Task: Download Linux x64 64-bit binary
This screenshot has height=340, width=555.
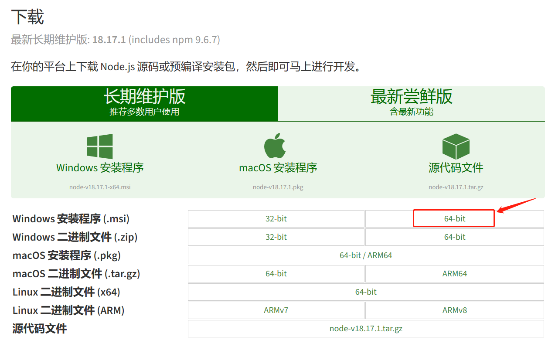Action: 366,292
